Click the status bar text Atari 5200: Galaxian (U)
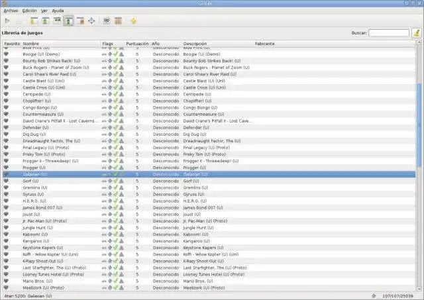Image resolution: width=424 pixels, height=300 pixels. (x=28, y=296)
